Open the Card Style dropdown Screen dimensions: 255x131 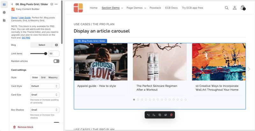[45, 86]
